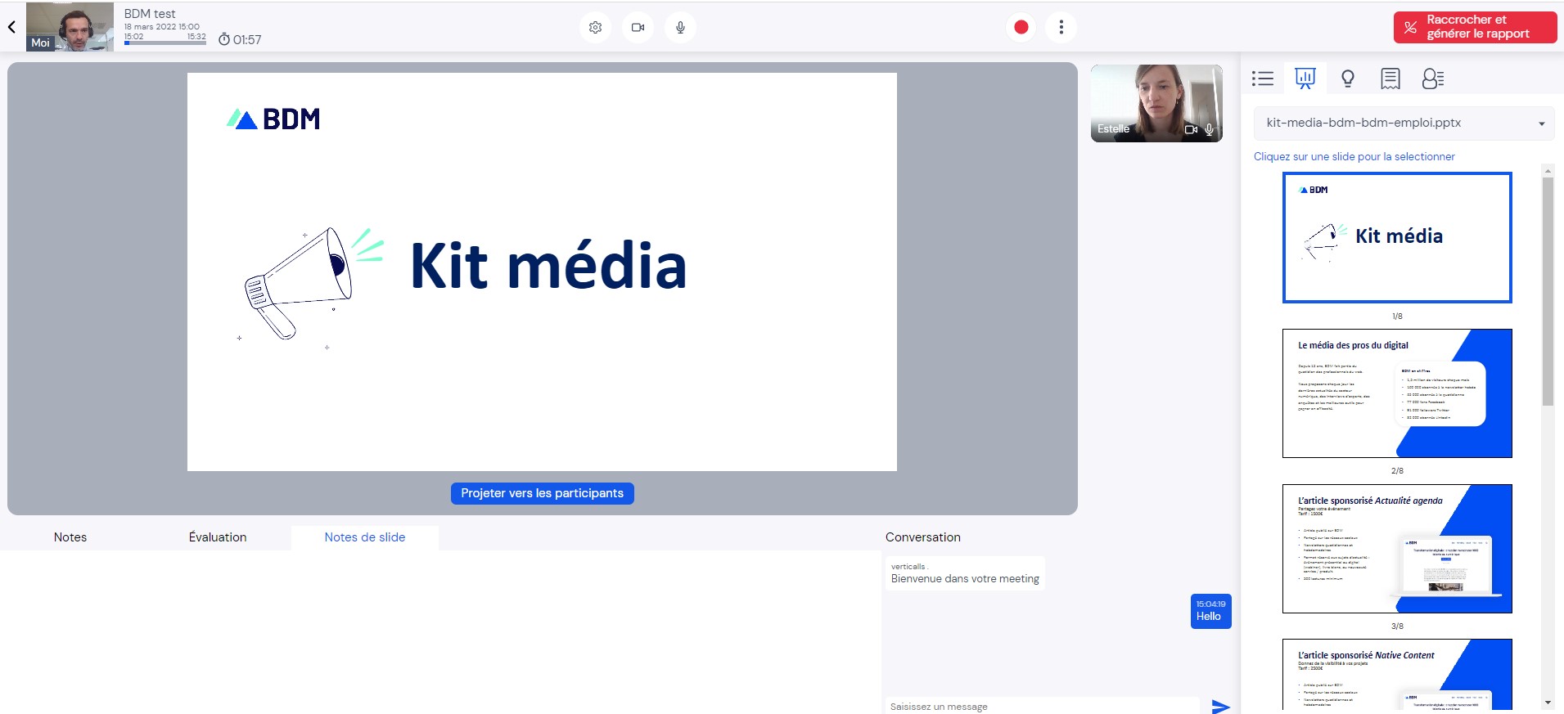Open the three-dot more options menu

click(x=1061, y=27)
